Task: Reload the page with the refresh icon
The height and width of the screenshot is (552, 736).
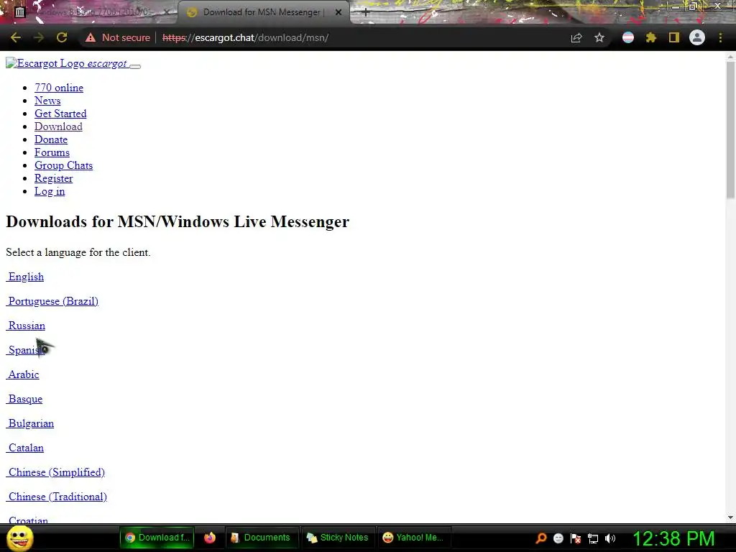Action: coord(62,37)
